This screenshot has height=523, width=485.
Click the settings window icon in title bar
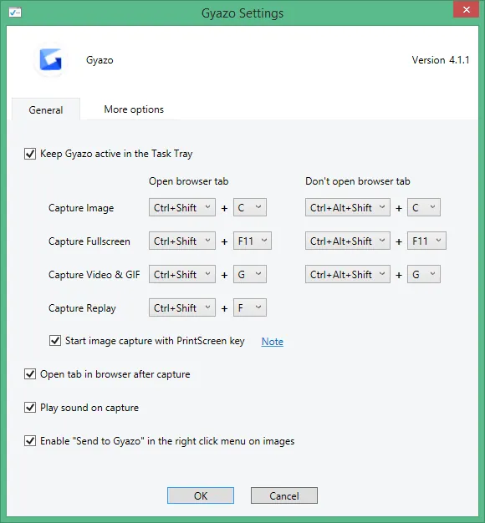15,13
